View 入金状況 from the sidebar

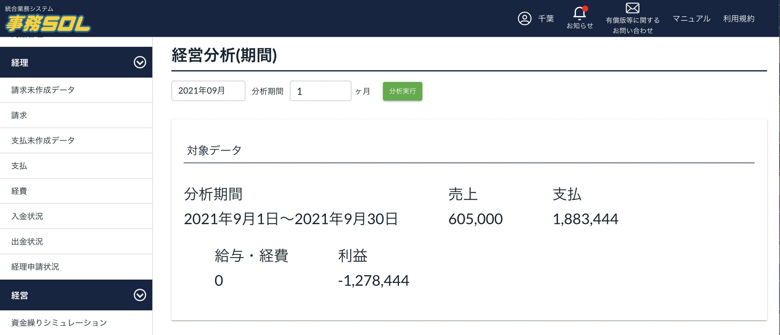[27, 216]
